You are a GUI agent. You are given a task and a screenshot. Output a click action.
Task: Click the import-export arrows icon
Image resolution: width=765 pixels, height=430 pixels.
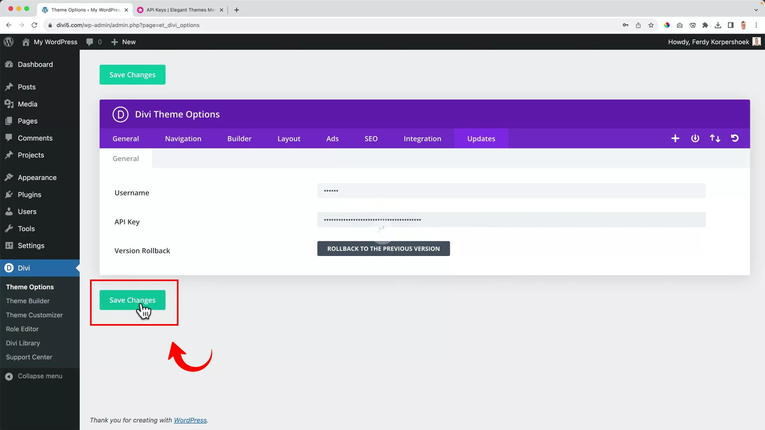(x=715, y=138)
